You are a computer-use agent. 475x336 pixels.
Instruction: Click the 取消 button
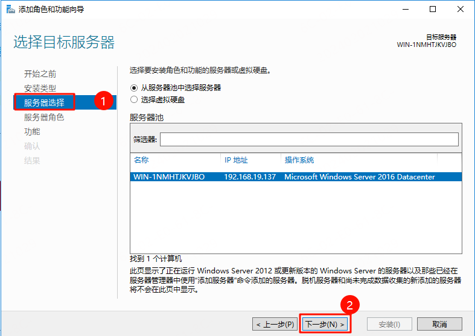pos(439,324)
